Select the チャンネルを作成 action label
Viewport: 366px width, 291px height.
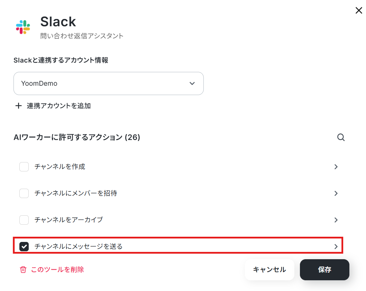click(x=60, y=167)
